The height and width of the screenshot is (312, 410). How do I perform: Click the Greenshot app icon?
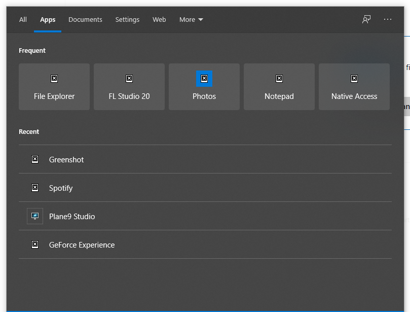point(34,159)
